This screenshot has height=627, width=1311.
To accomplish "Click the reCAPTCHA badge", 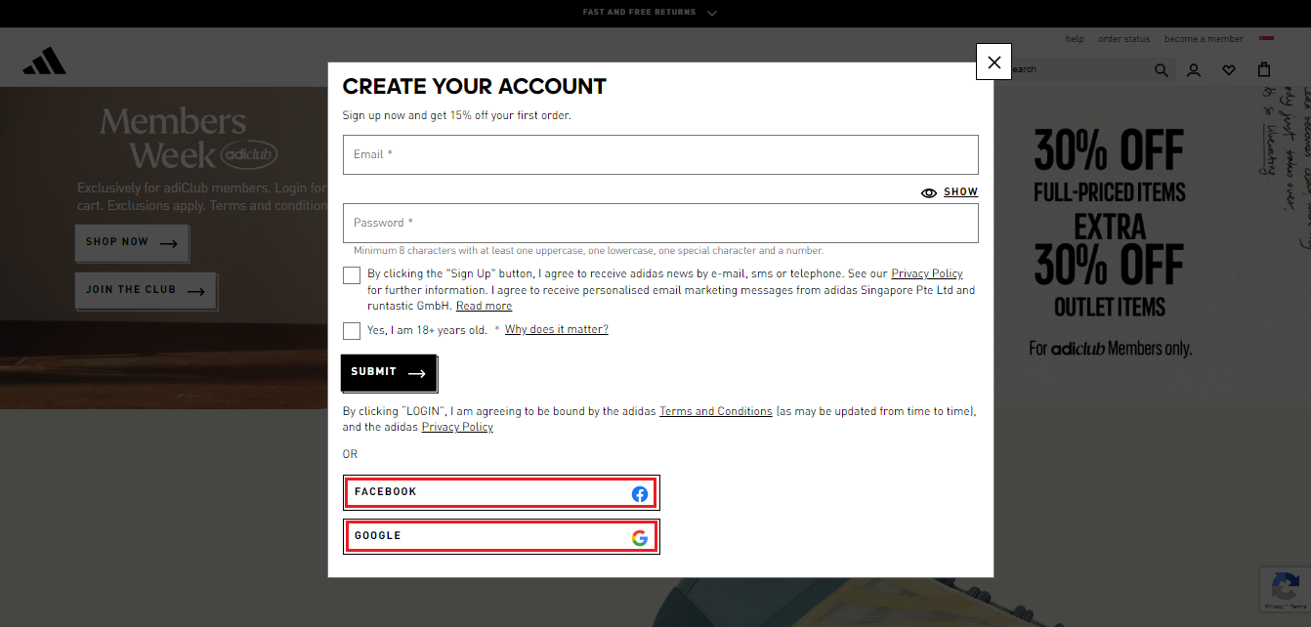I will (1285, 590).
